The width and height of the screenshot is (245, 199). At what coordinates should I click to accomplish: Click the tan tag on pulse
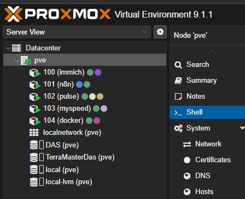coord(100,96)
